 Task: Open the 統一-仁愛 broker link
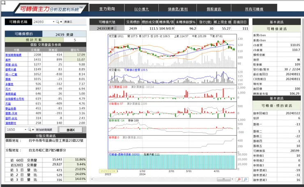pos(11,74)
